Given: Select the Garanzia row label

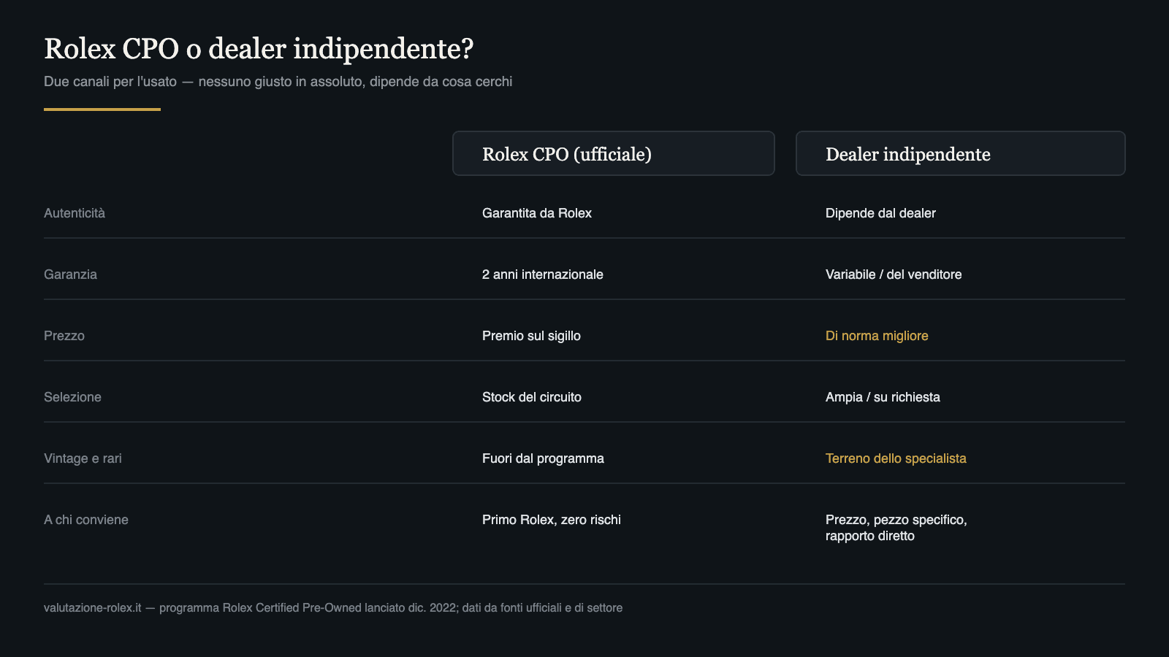Looking at the screenshot, I should coord(70,274).
